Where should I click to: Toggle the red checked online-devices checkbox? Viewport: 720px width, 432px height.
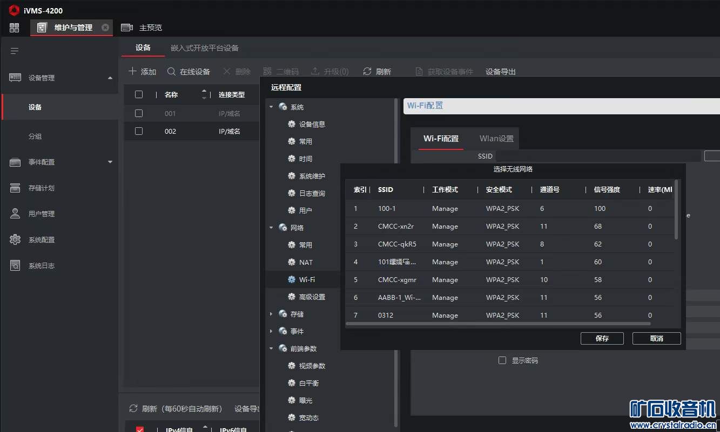coord(140,430)
